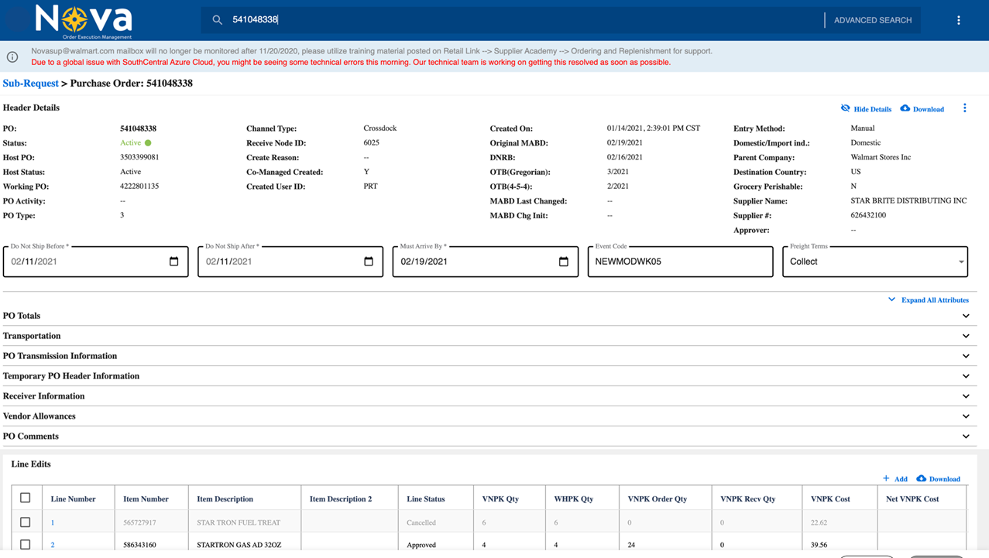Click the VNPK cost value 39.56
Image resolution: width=989 pixels, height=558 pixels.
click(819, 545)
